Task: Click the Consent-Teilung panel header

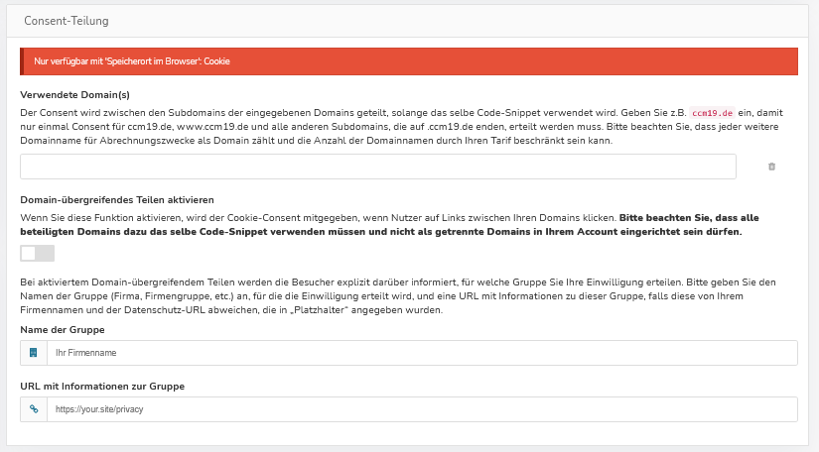Action: point(67,20)
